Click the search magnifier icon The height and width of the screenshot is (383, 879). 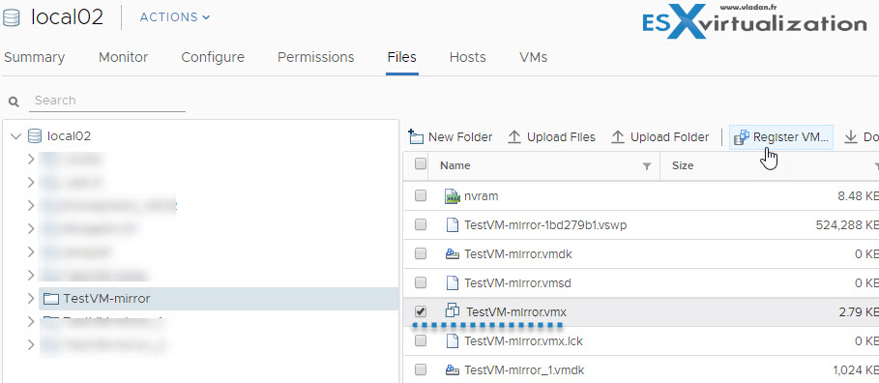tap(14, 102)
